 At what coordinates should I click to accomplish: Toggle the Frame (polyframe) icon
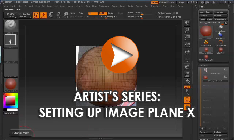click(x=187, y=100)
